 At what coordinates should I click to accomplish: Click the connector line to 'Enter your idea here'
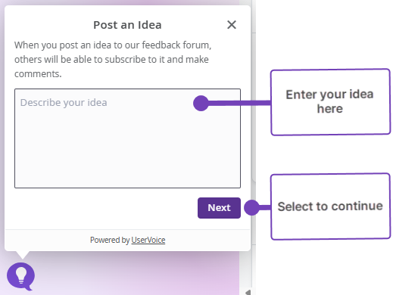tap(240, 103)
